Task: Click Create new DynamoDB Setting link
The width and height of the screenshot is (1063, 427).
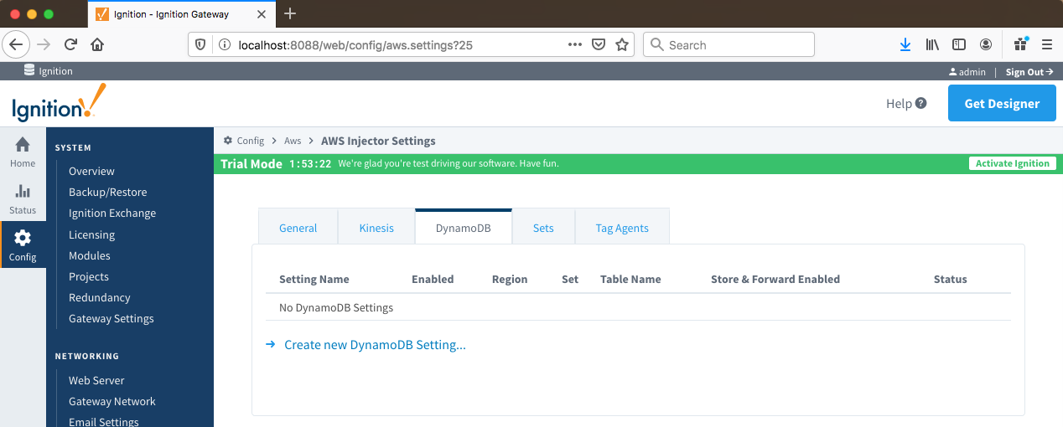Action: [375, 345]
